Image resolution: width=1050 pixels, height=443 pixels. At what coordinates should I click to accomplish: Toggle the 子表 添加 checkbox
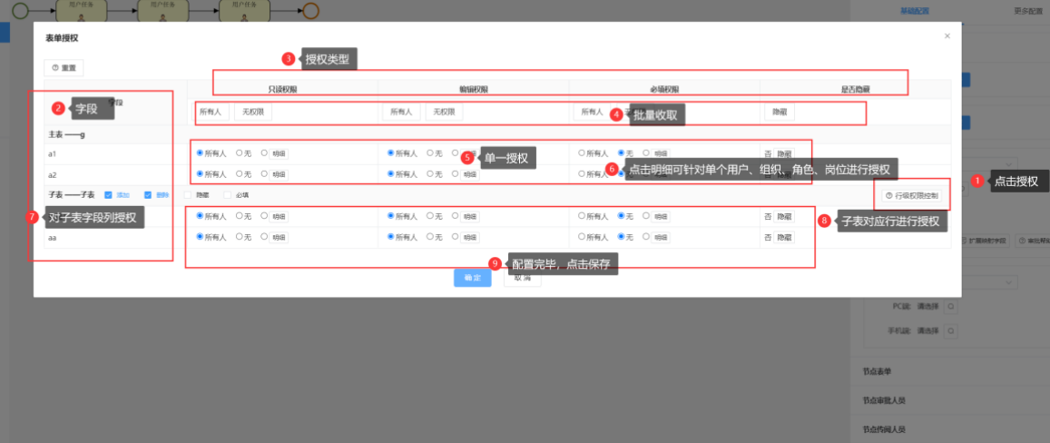click(x=108, y=194)
